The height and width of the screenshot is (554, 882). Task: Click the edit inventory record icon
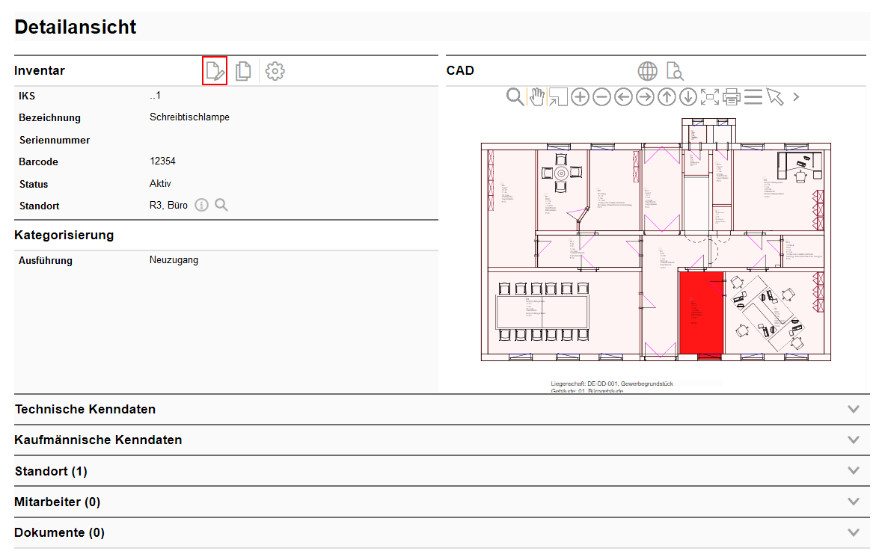(x=215, y=71)
